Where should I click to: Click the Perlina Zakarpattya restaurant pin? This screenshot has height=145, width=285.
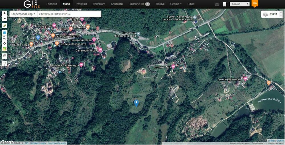[53, 36]
